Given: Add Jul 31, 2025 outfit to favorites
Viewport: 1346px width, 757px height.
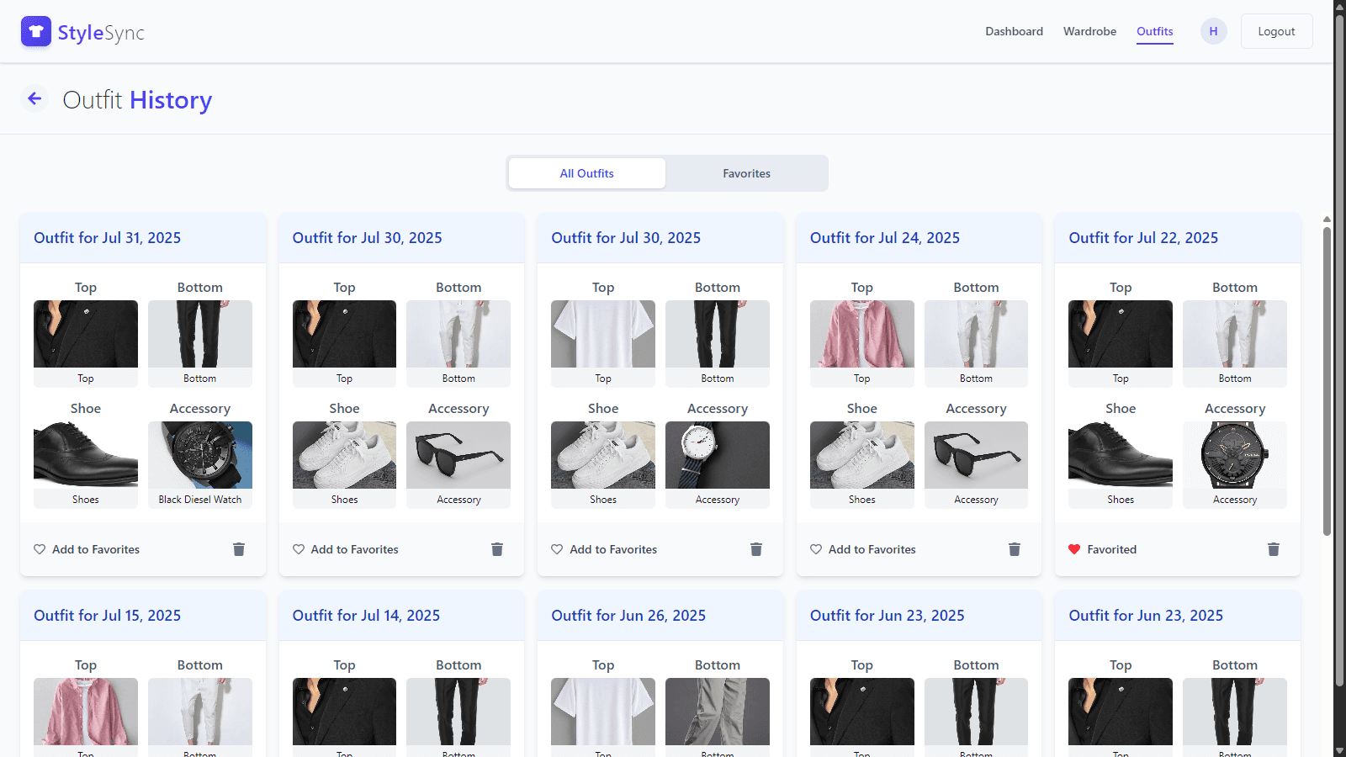Looking at the screenshot, I should (x=87, y=549).
